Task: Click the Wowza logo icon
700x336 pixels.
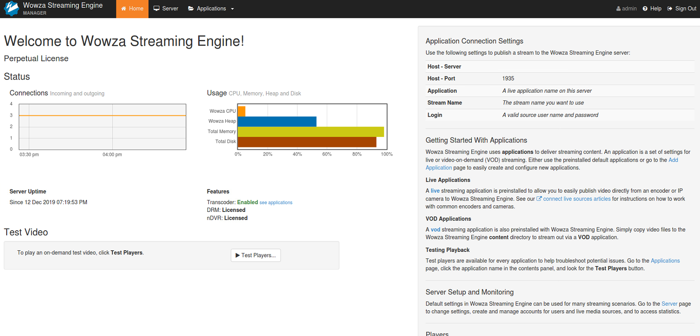Action: tap(11, 8)
